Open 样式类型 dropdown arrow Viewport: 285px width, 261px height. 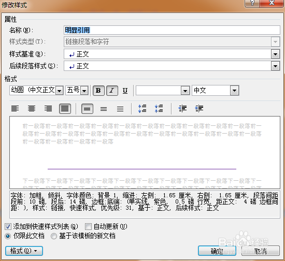click(275, 42)
